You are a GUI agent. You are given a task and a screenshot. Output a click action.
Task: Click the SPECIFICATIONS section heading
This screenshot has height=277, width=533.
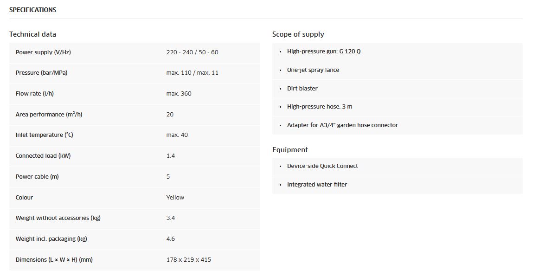(32, 10)
